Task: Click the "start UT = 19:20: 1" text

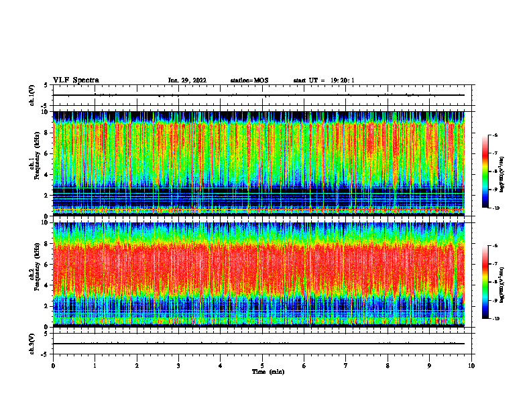Action: click(x=324, y=80)
